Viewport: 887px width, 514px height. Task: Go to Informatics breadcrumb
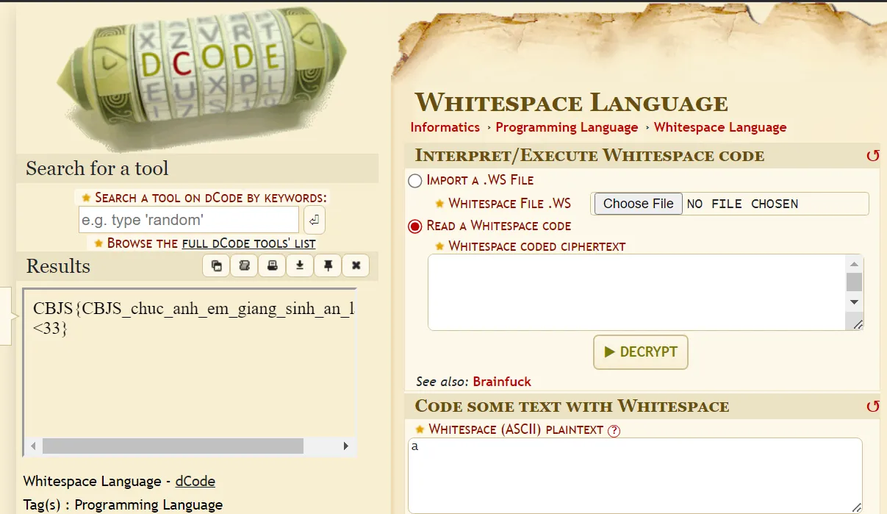point(445,127)
